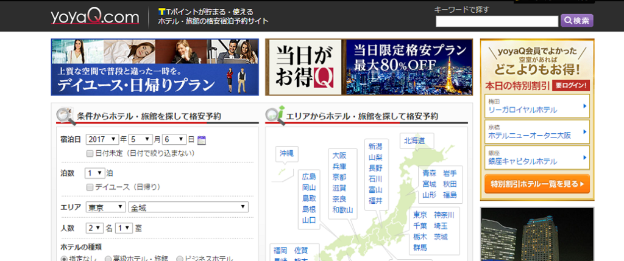Select 岡山 on the area map

309,187
